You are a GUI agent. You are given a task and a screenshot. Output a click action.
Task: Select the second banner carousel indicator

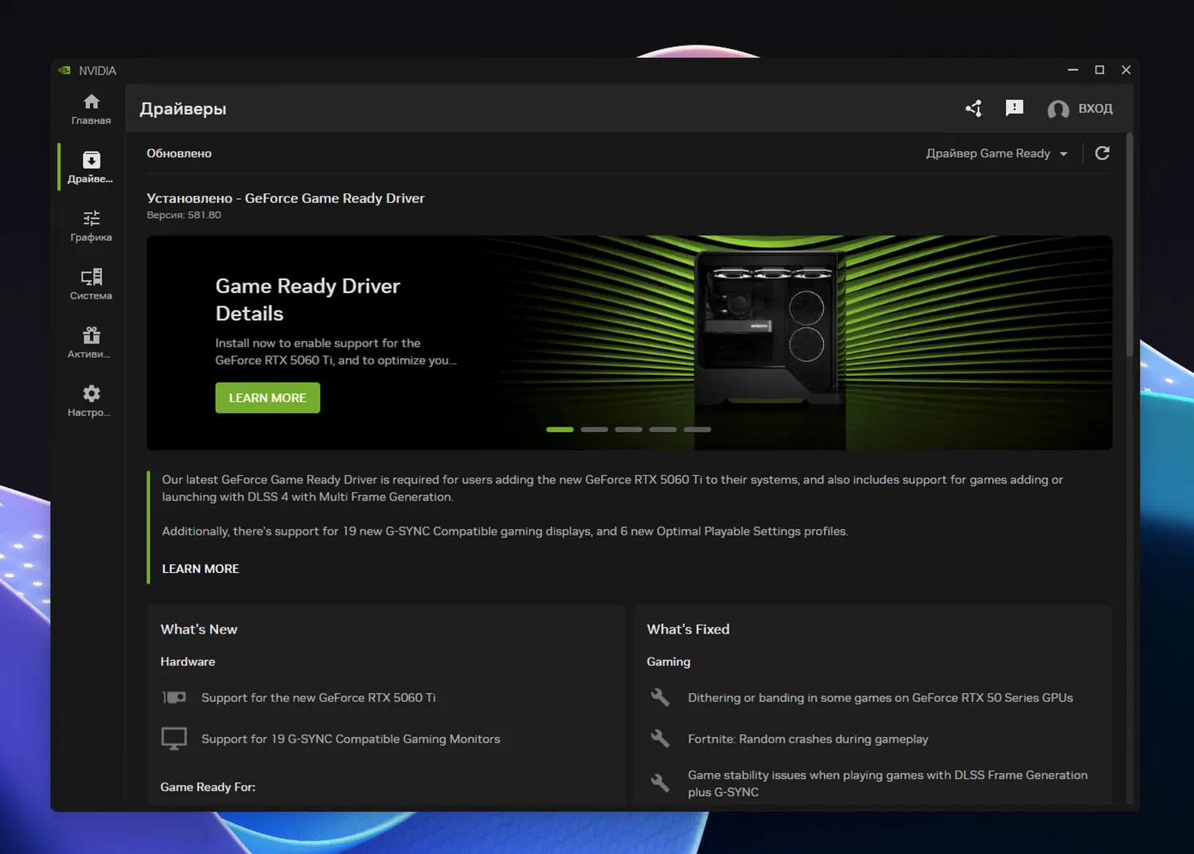click(x=594, y=430)
